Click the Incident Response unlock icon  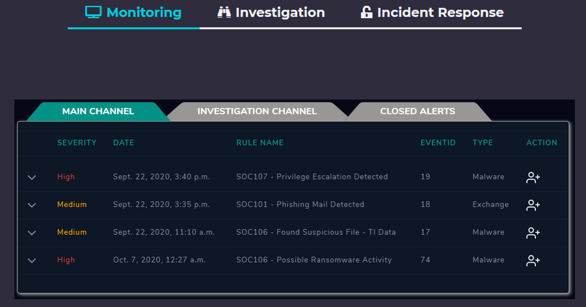tap(367, 12)
